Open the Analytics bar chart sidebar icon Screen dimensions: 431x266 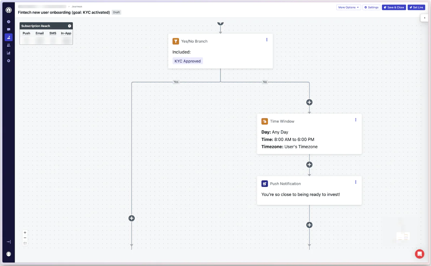(8, 52)
